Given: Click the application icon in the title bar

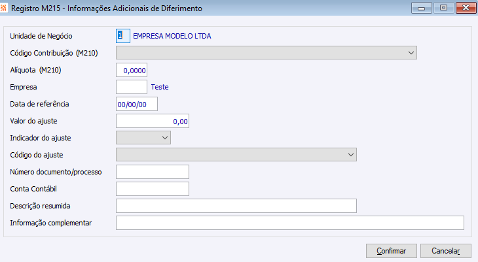Looking at the screenshot, I should 3,8.
